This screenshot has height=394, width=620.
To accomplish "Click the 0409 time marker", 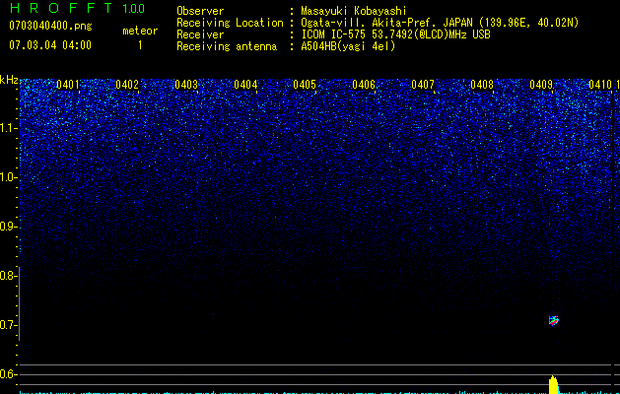I will click(x=541, y=85).
